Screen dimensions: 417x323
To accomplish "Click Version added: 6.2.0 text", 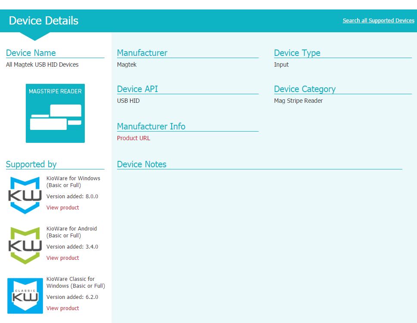I will 72,297.
